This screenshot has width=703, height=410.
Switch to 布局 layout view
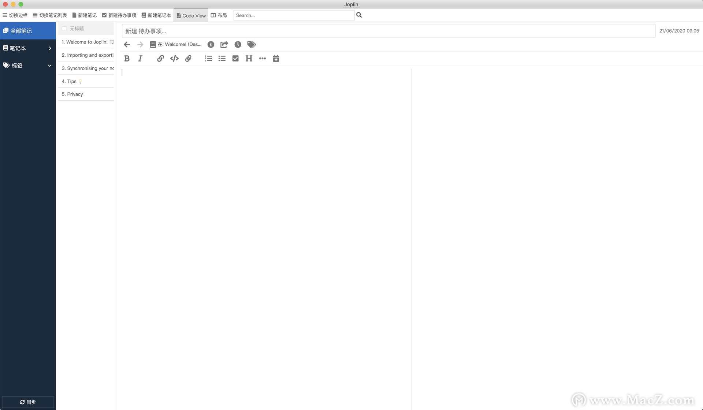tap(219, 15)
